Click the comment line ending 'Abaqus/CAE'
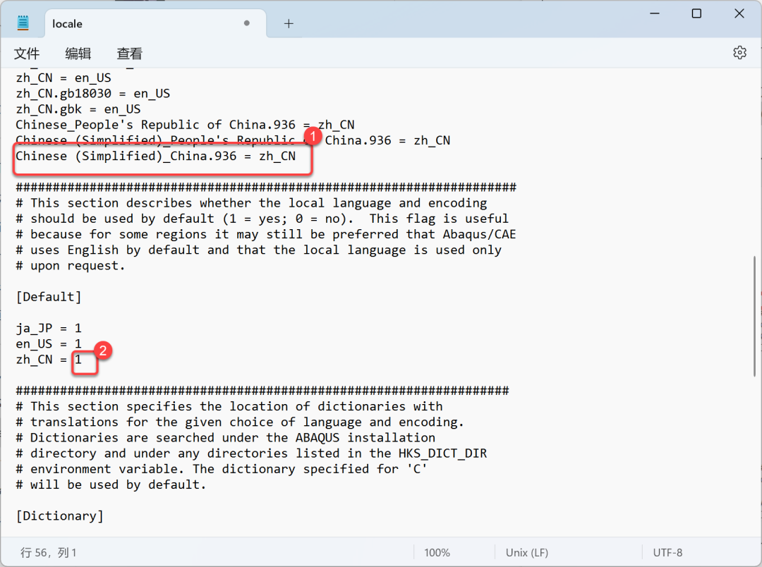The image size is (762, 567). coord(266,234)
